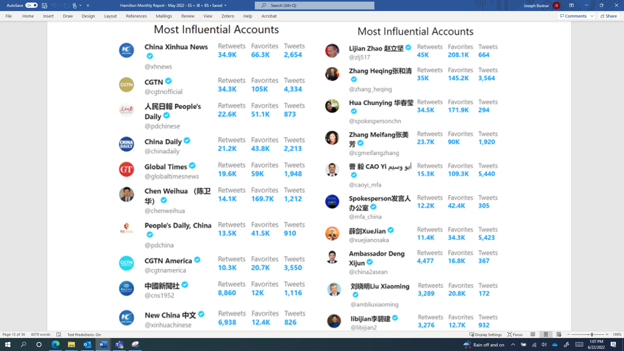Click Page 15 of 36 indicator

14,334
